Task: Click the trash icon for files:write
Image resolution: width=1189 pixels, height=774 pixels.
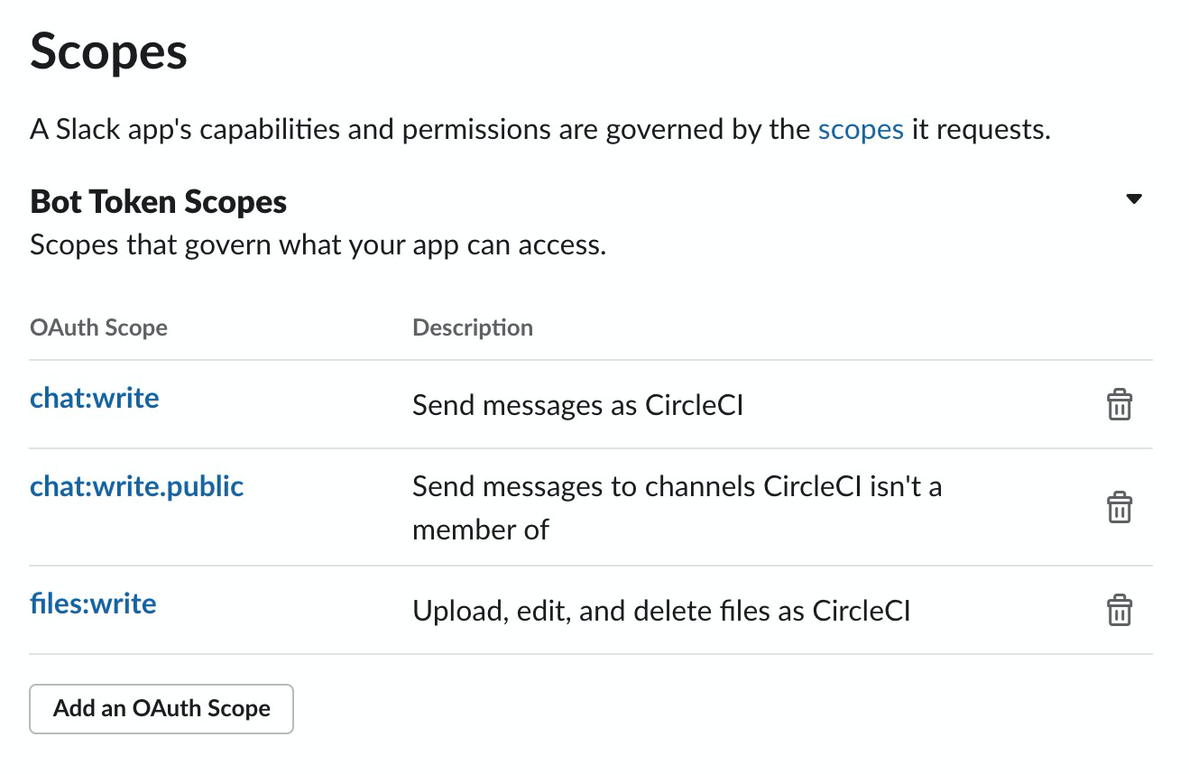Action: (1119, 611)
